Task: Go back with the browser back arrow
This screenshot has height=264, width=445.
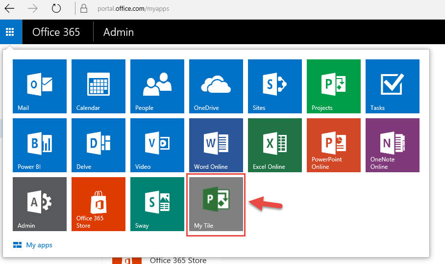Action: tap(9, 8)
